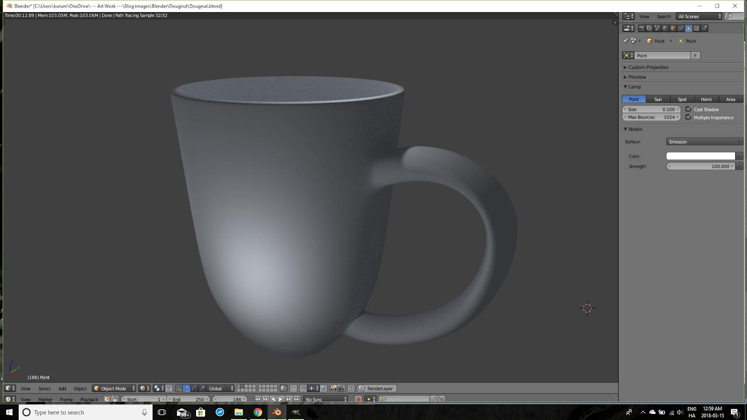Click the lamp Color swatch

pos(700,156)
